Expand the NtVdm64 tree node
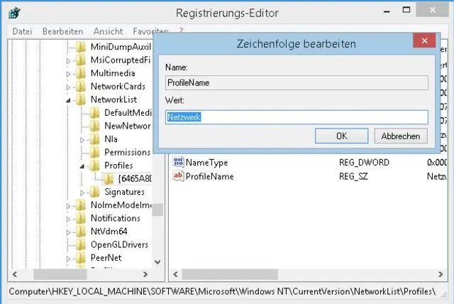This screenshot has width=454, height=304. [68, 232]
